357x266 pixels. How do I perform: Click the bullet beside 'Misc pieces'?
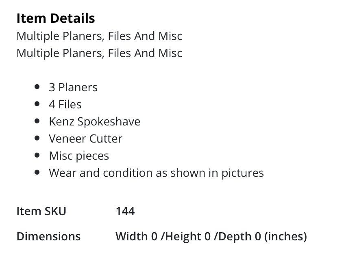coord(37,155)
